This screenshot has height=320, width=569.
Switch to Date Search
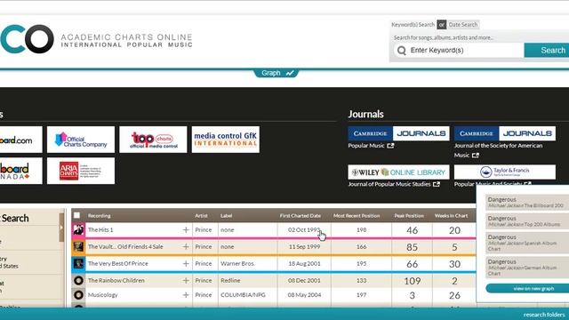click(463, 25)
